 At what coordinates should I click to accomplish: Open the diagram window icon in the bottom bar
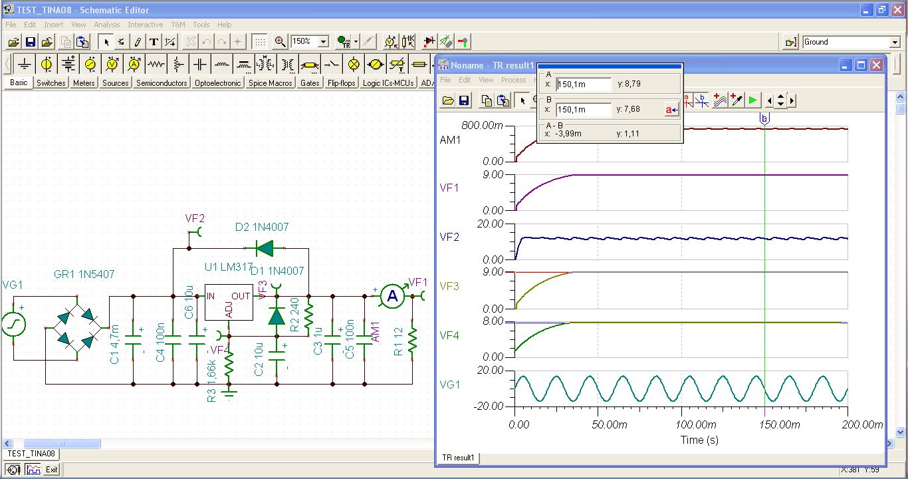(33, 470)
